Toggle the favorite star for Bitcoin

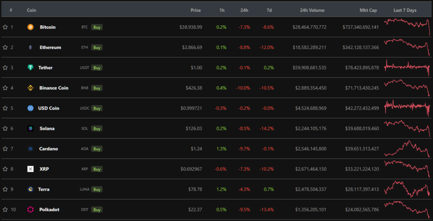(5, 27)
